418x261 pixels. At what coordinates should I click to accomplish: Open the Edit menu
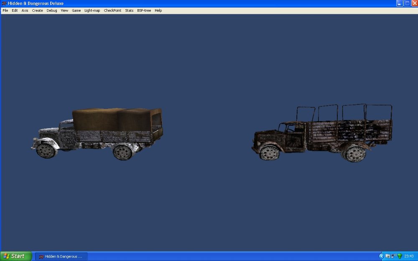click(15, 10)
